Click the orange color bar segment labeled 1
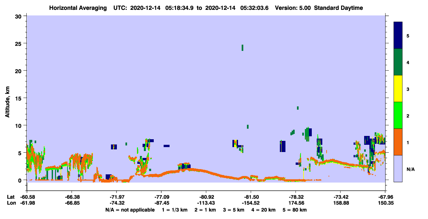Viewport: 428px width, 219px height. point(398,142)
